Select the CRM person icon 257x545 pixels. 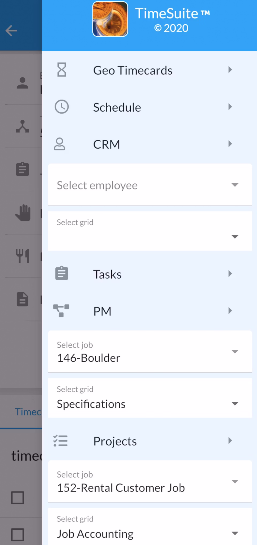(x=60, y=144)
